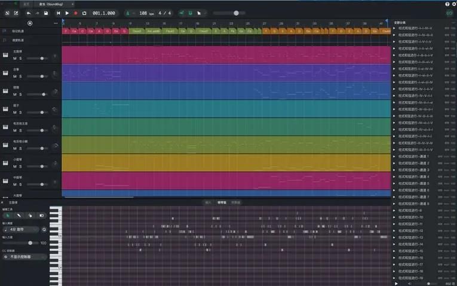Select the pencil draw tool in edit tools
Screen dimensions: 457x286
pos(19,215)
